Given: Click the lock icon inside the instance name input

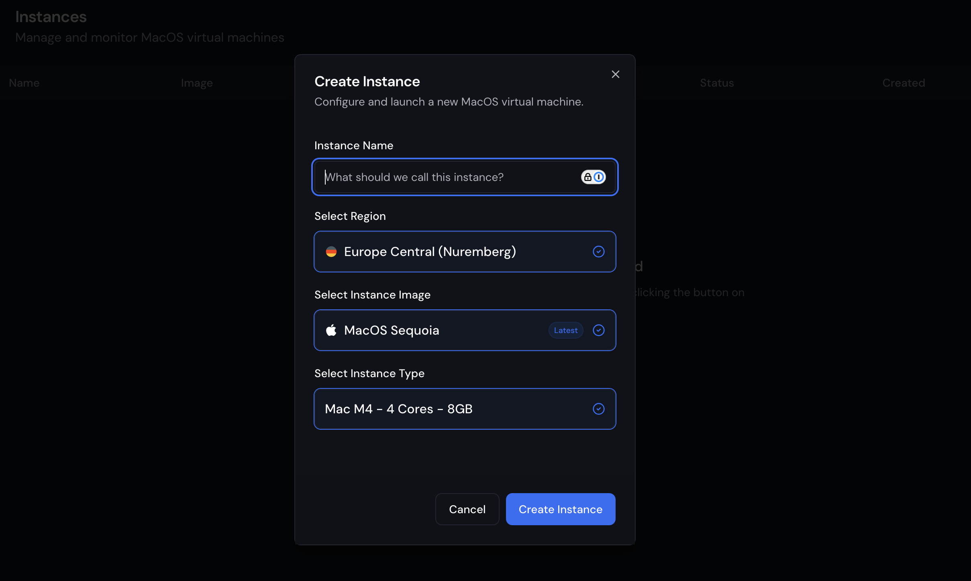Looking at the screenshot, I should point(587,177).
